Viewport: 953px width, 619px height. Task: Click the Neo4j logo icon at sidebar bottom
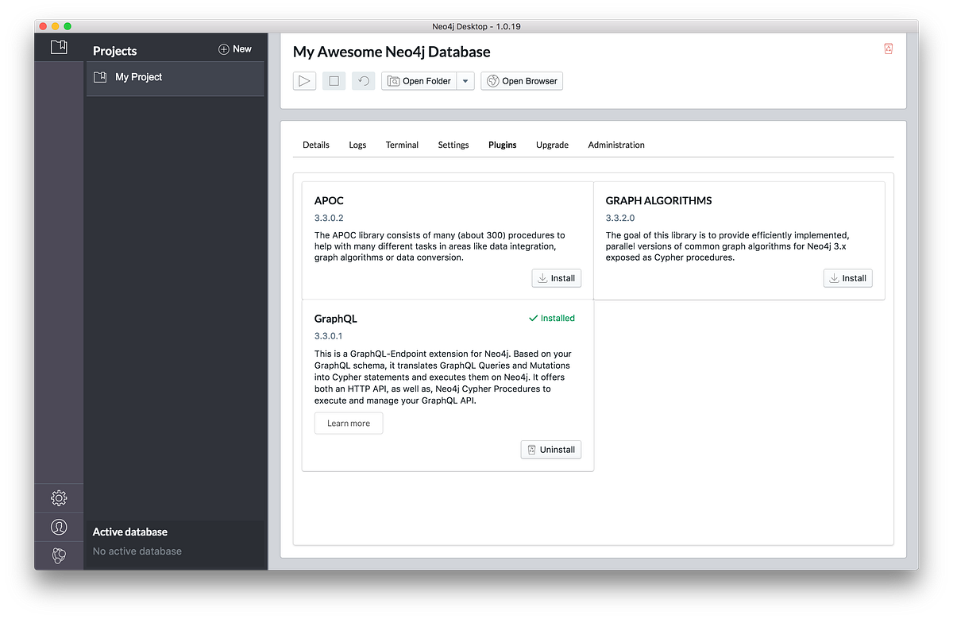[59, 555]
